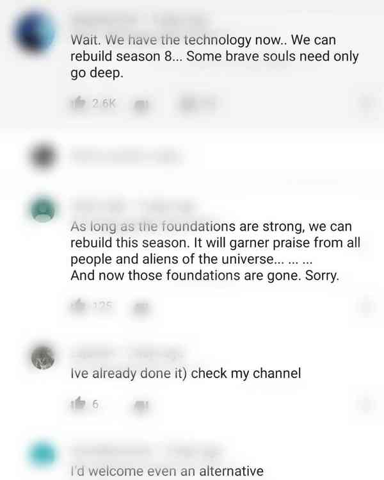Viewport: 384px width, 480px height.
Task: Like the 'rebuild season 8' comment
Action: click(x=79, y=103)
